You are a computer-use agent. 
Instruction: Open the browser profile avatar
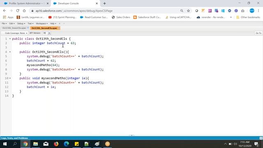tap(252, 11)
